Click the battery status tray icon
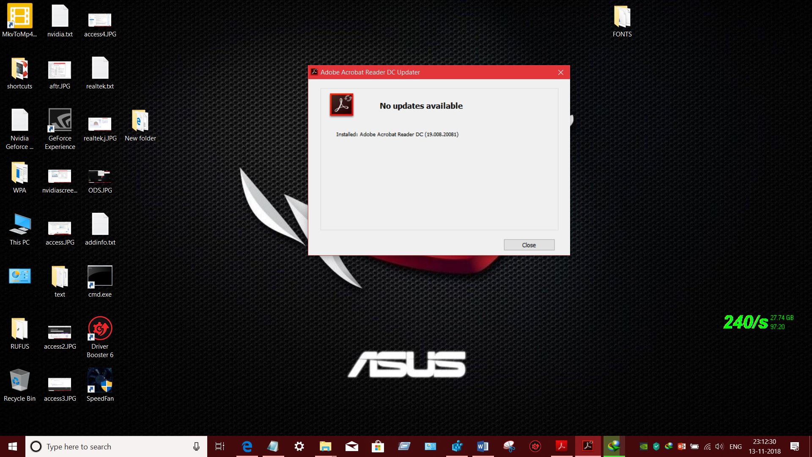The width and height of the screenshot is (812, 457). click(694, 446)
